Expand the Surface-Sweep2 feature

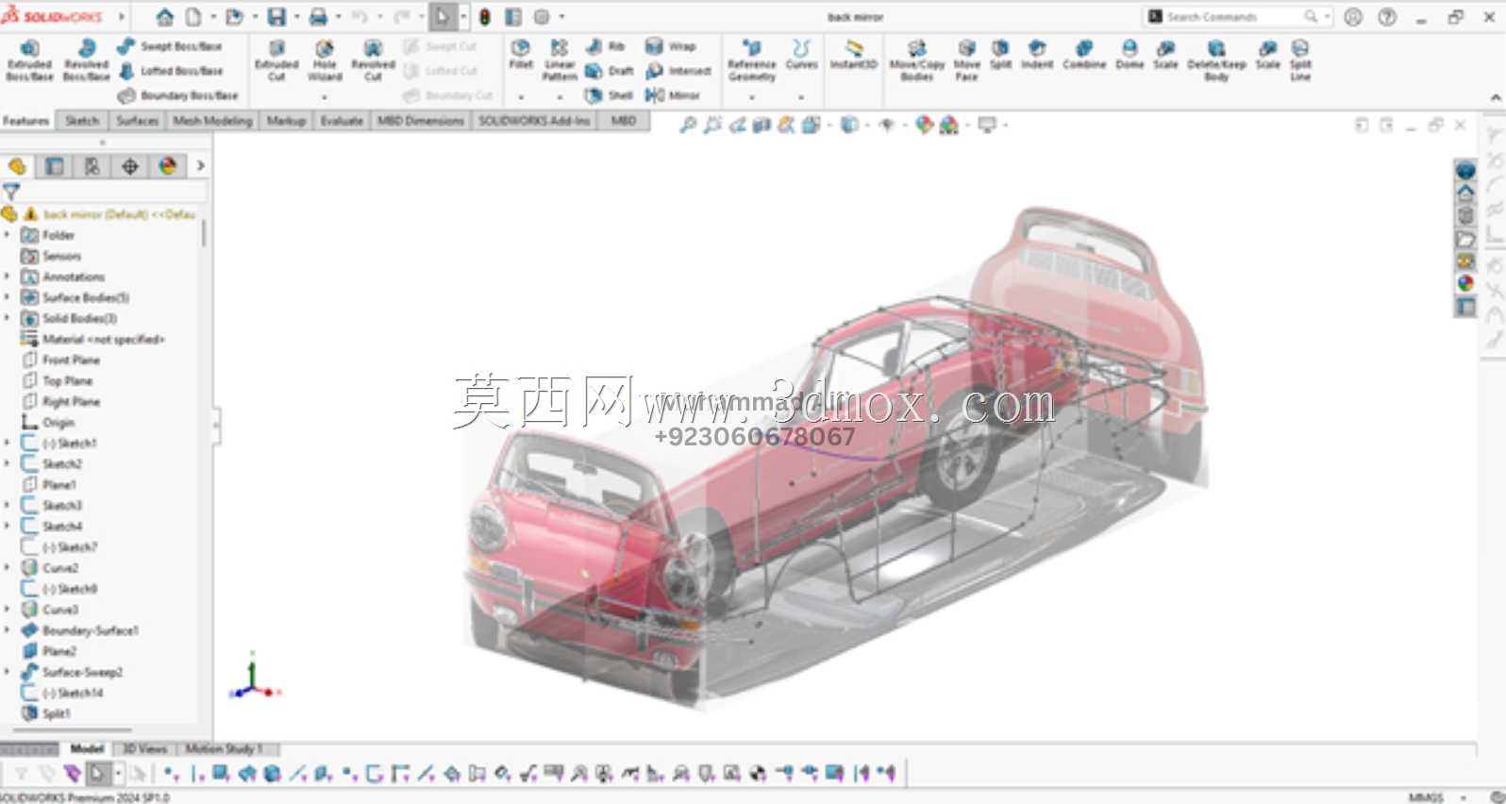pos(8,672)
